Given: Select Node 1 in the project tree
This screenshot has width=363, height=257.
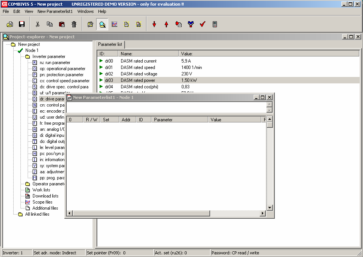Looking at the screenshot, I should pos(32,50).
